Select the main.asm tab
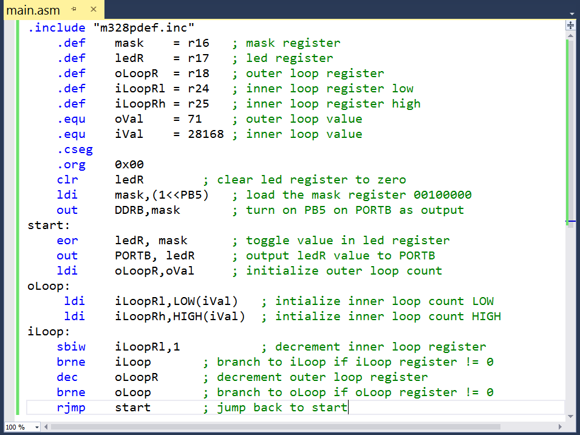The image size is (580, 435). pos(33,10)
